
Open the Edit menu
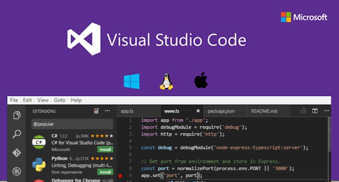28,100
